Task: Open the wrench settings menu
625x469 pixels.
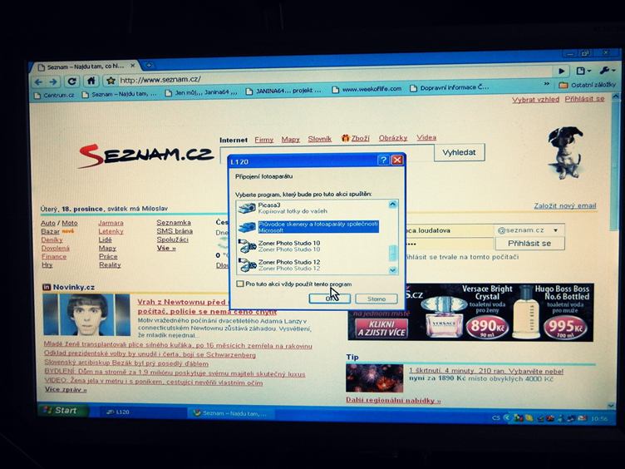Action: pyautogui.click(x=607, y=70)
